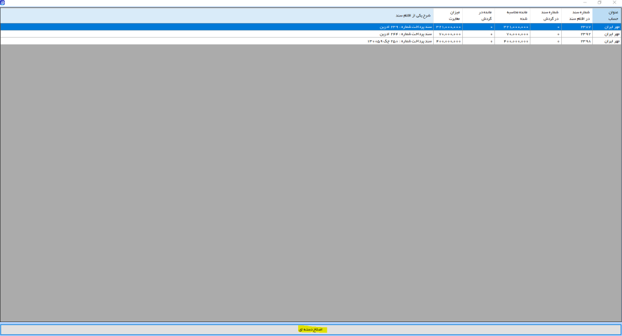The image size is (622, 336).
Task: Sort by مانده در گردش column header
Action: [479, 15]
